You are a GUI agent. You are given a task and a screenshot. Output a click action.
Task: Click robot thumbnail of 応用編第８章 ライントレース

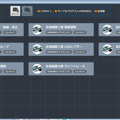coord(37,69)
